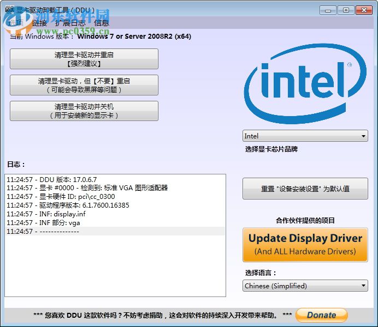Click 清理显卡驱动并重启 button
Image resolution: width=378 pixels, height=327 pixels.
[84, 59]
